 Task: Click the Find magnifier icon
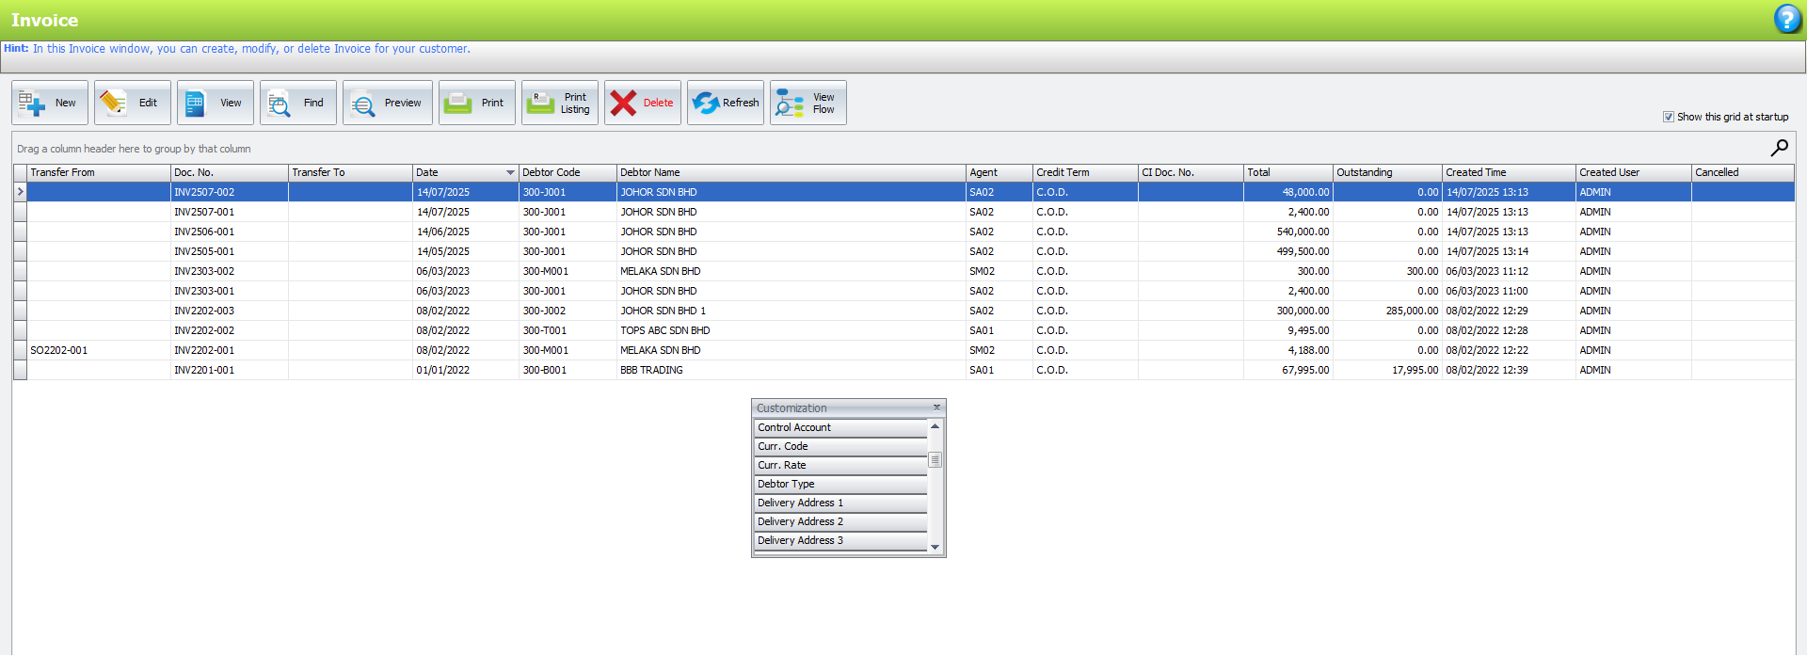coord(280,103)
